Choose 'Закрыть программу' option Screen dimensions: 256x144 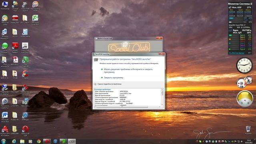point(112,78)
